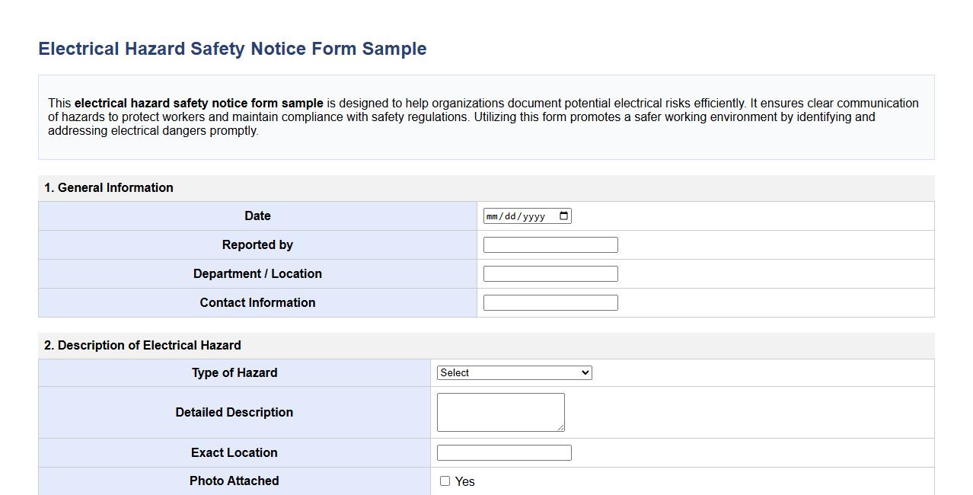Screen dimensions: 973x495
Task: Focus the Contact Information field
Action: pyautogui.click(x=550, y=302)
